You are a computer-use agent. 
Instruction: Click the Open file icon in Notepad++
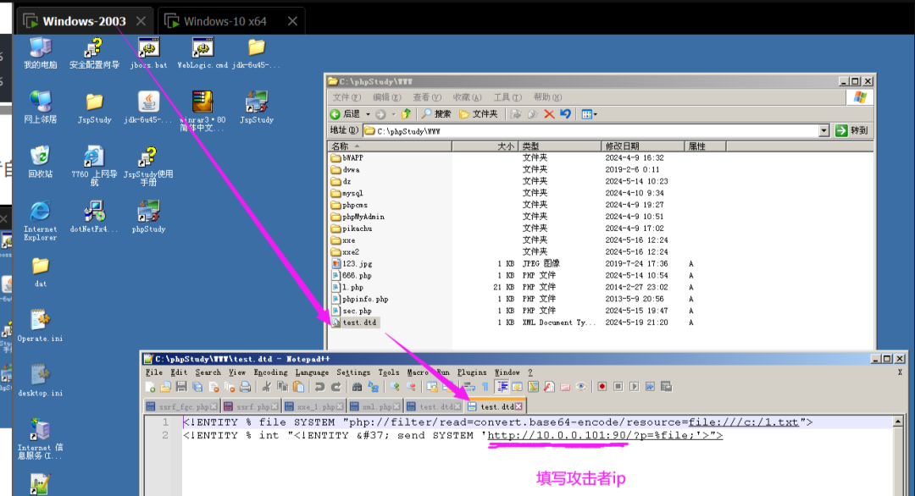[x=166, y=387]
